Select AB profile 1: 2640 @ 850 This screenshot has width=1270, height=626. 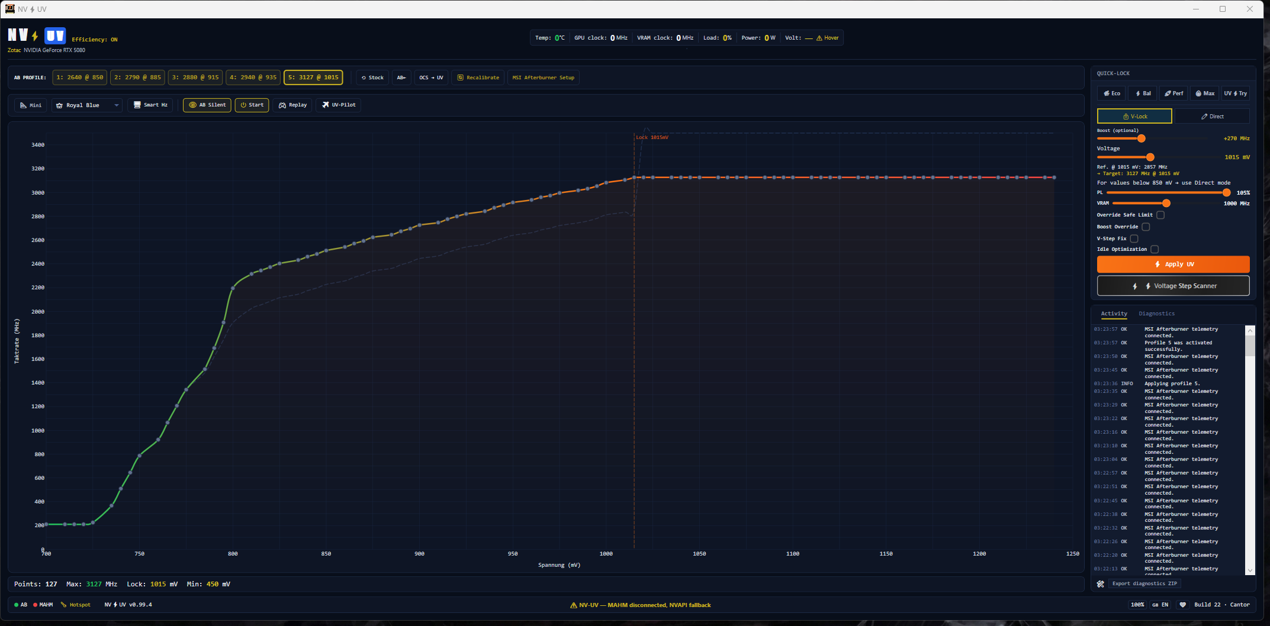pyautogui.click(x=80, y=78)
